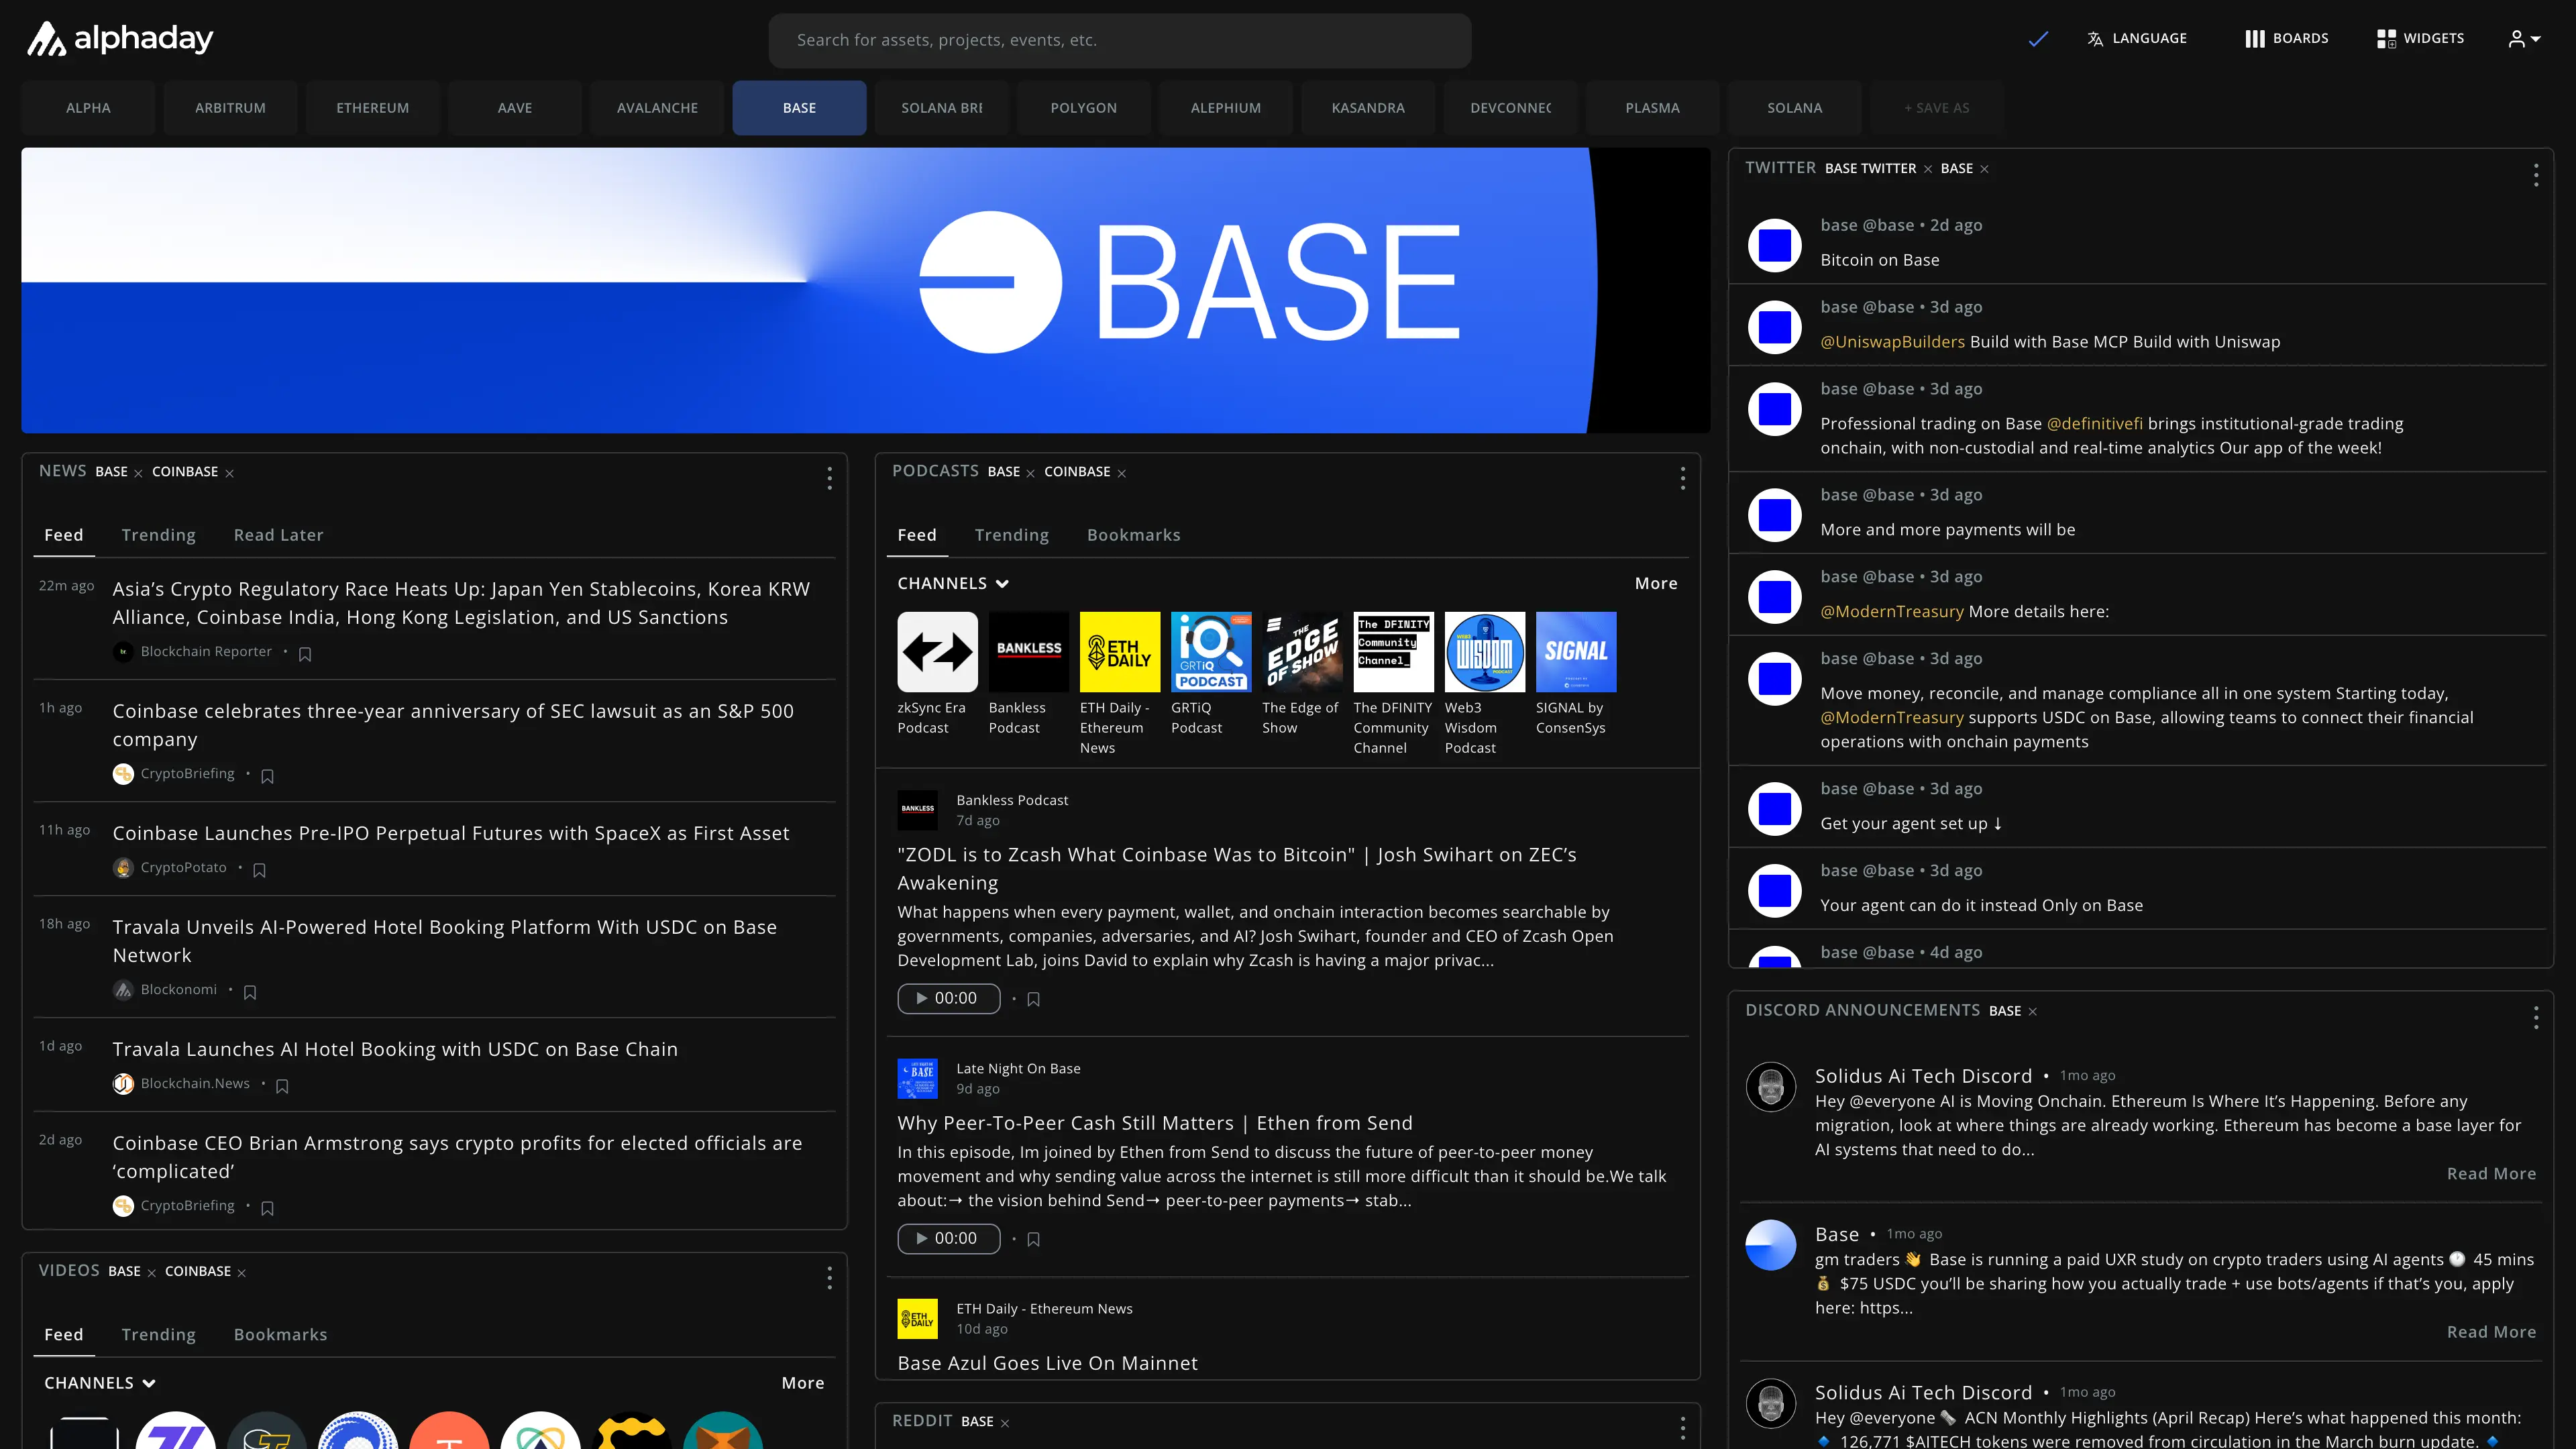Remove the BASE tag from News widget

point(138,474)
